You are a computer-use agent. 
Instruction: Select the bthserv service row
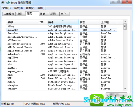click(x=62, y=89)
